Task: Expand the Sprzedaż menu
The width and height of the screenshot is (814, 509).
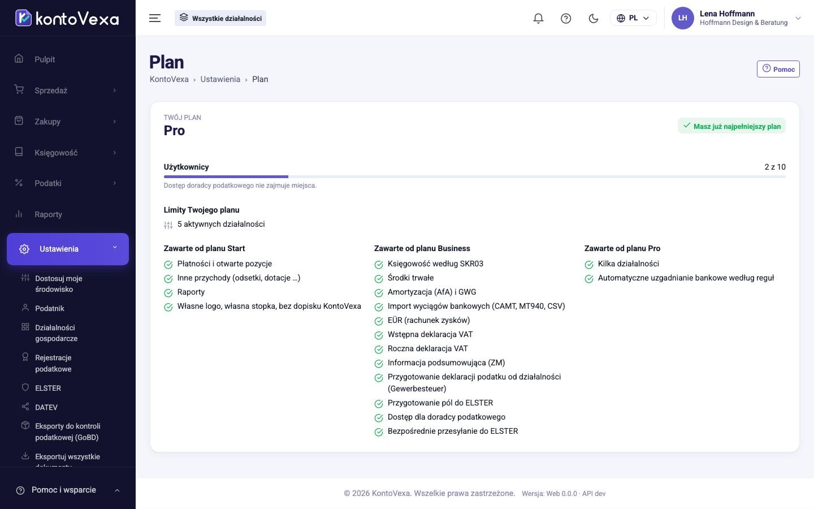Action: pyautogui.click(x=68, y=90)
